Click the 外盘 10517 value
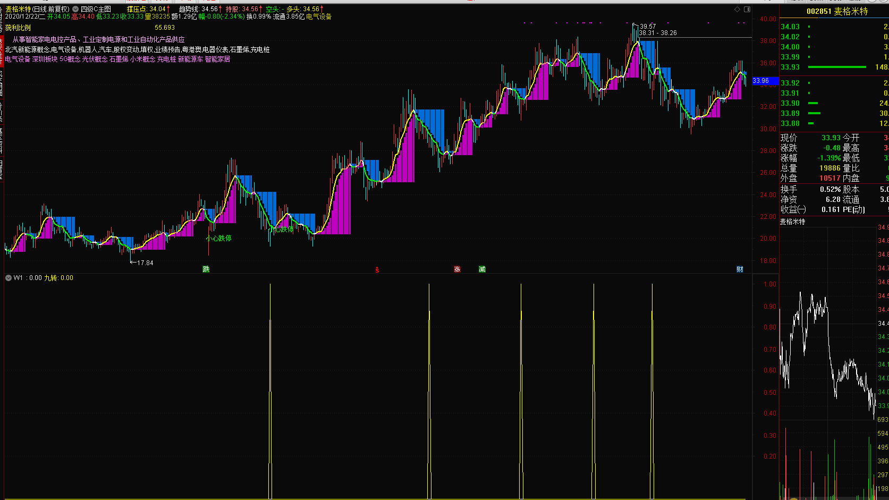 pos(830,178)
